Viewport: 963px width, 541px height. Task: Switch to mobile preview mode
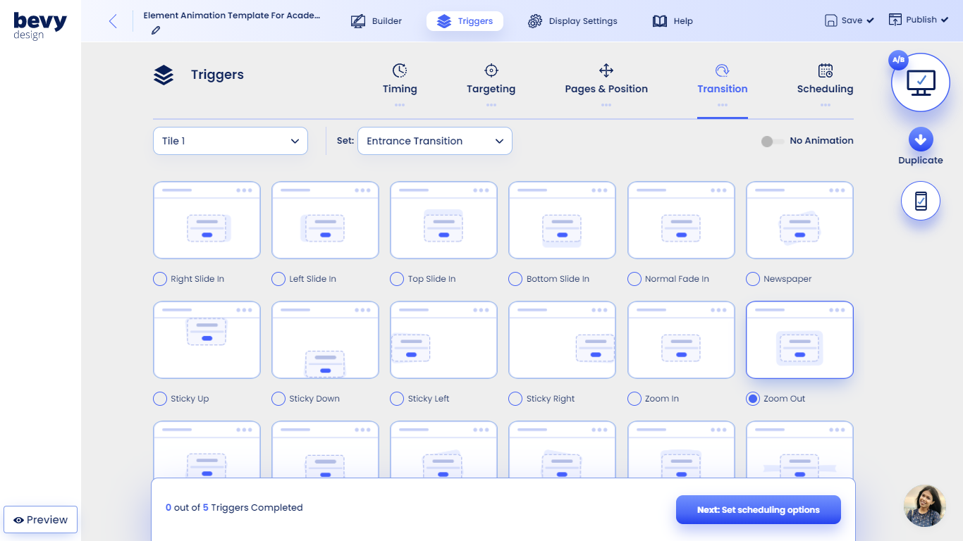920,201
